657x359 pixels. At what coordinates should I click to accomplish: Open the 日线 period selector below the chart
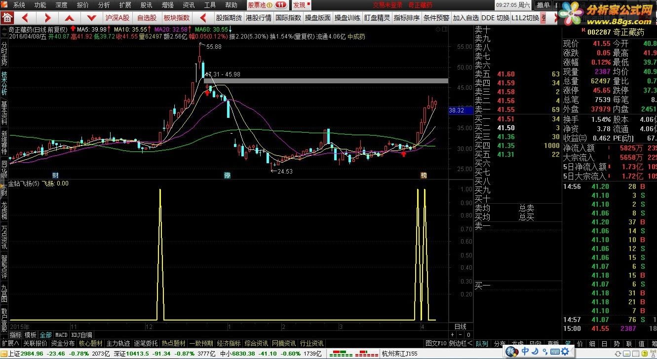[461, 326]
